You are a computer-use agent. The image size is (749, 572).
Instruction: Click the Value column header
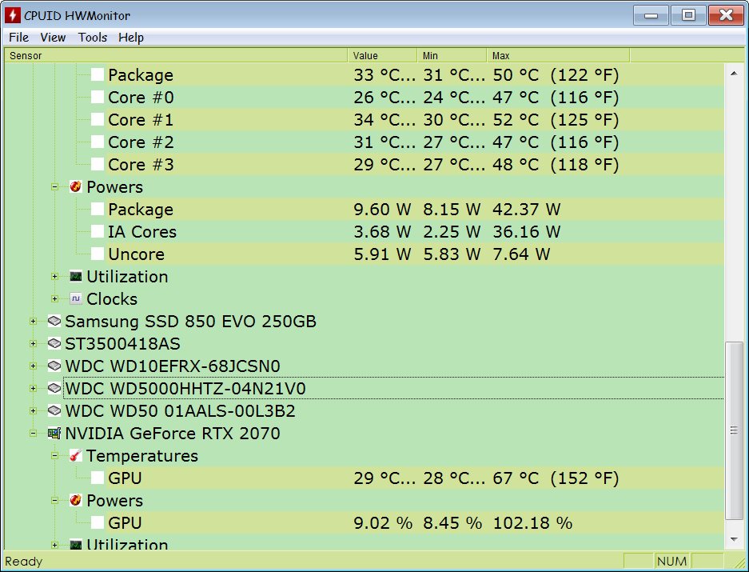pos(382,55)
